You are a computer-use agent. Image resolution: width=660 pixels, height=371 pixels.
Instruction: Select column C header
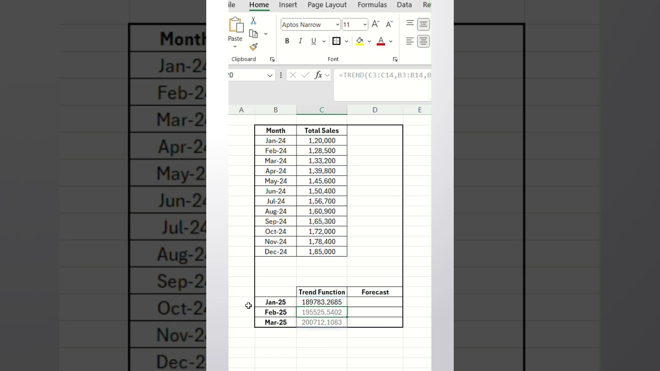pos(322,110)
